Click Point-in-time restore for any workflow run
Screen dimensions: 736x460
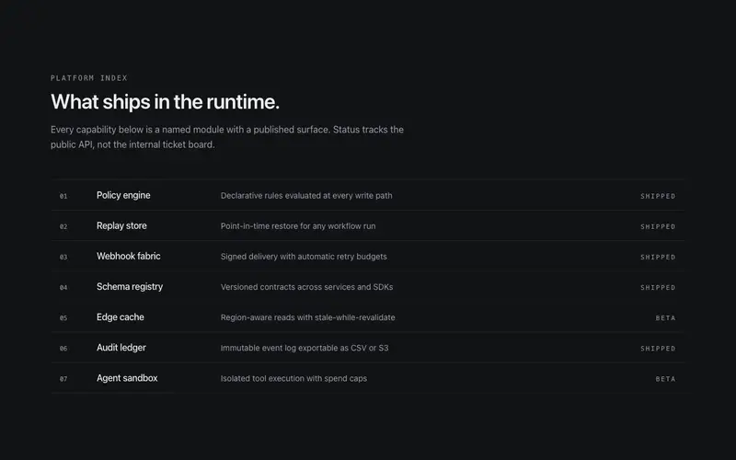click(x=298, y=226)
